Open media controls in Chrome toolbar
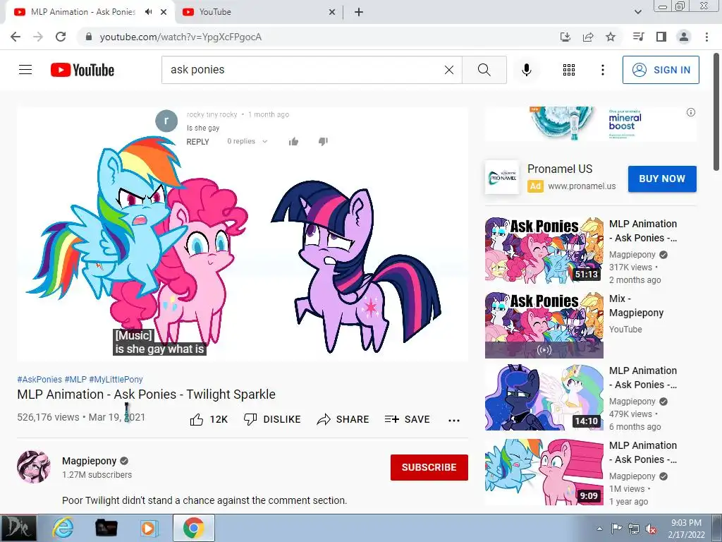The height and width of the screenshot is (542, 722). (639, 37)
